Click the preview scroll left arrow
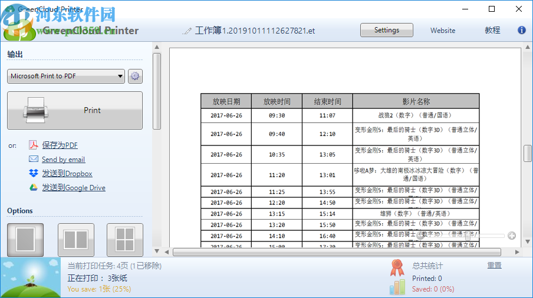This screenshot has height=298, width=533. coord(166,252)
